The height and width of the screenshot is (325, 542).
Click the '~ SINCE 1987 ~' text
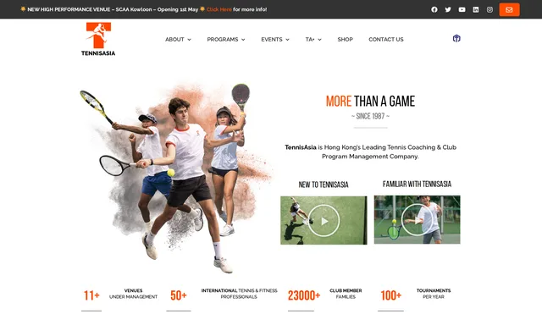pyautogui.click(x=370, y=117)
